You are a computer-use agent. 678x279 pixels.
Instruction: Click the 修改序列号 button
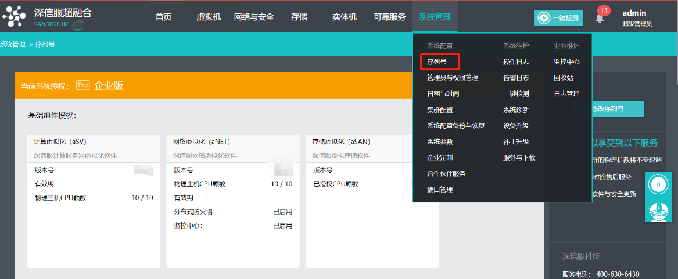[607, 109]
